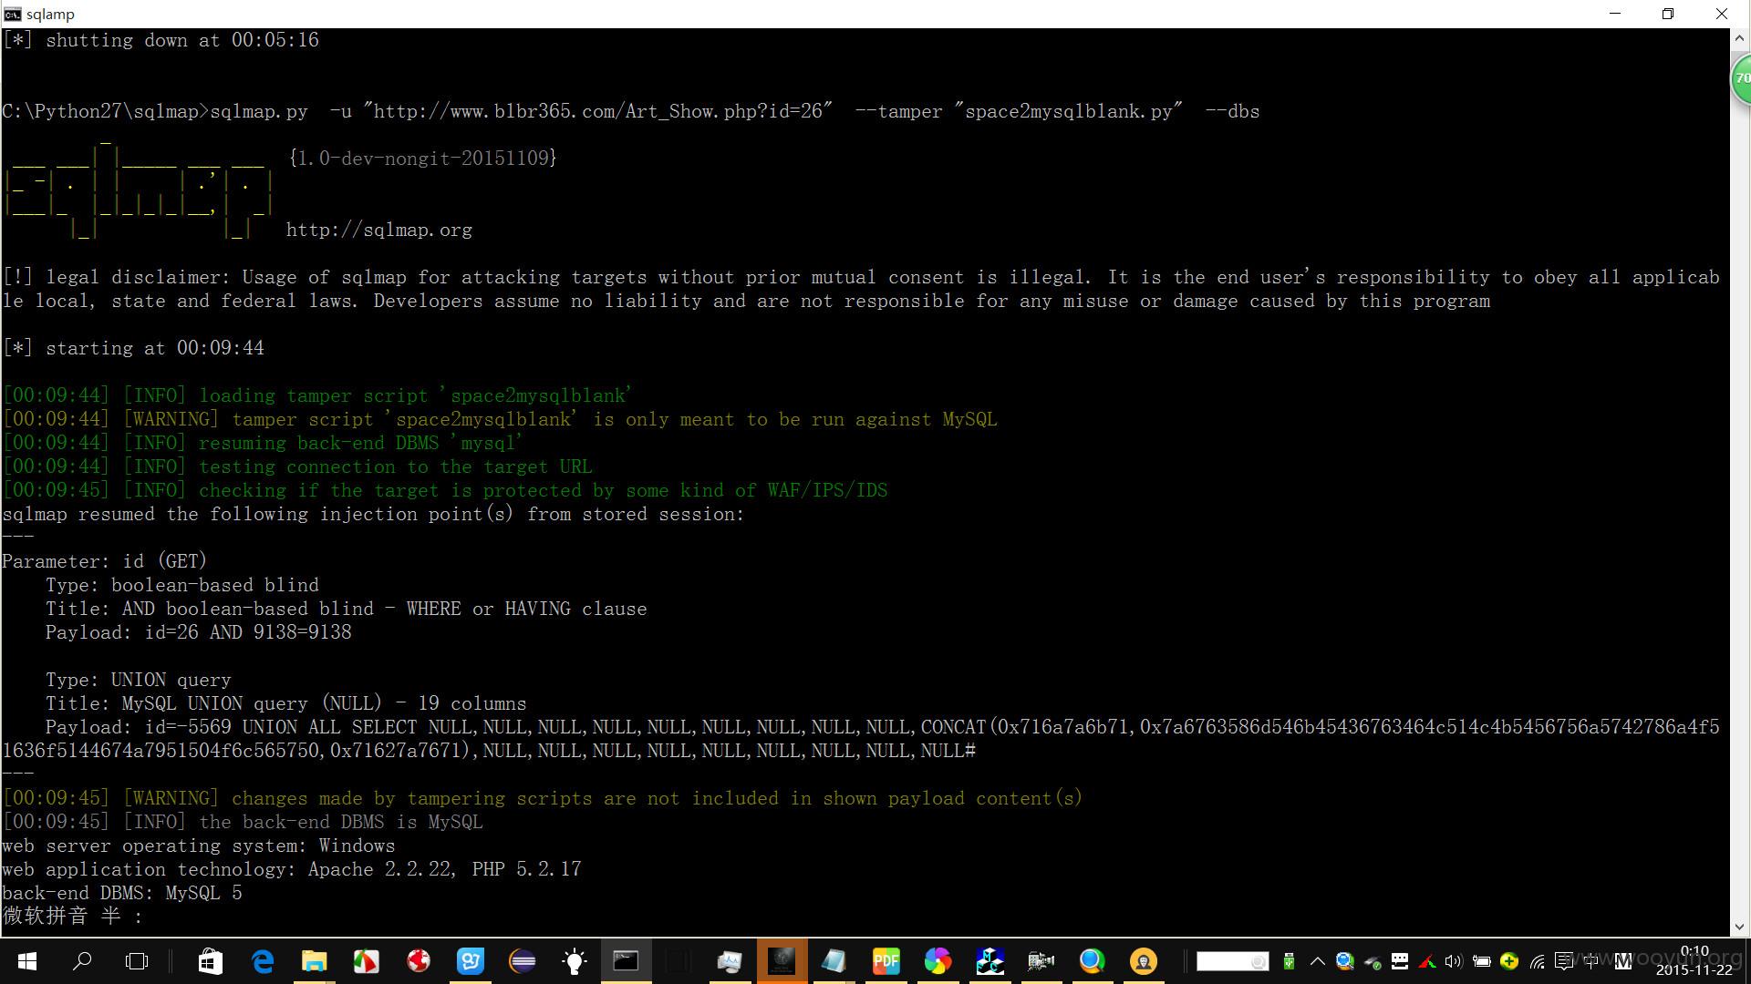
Task: Click the green USB device tray icon
Action: point(1289,961)
